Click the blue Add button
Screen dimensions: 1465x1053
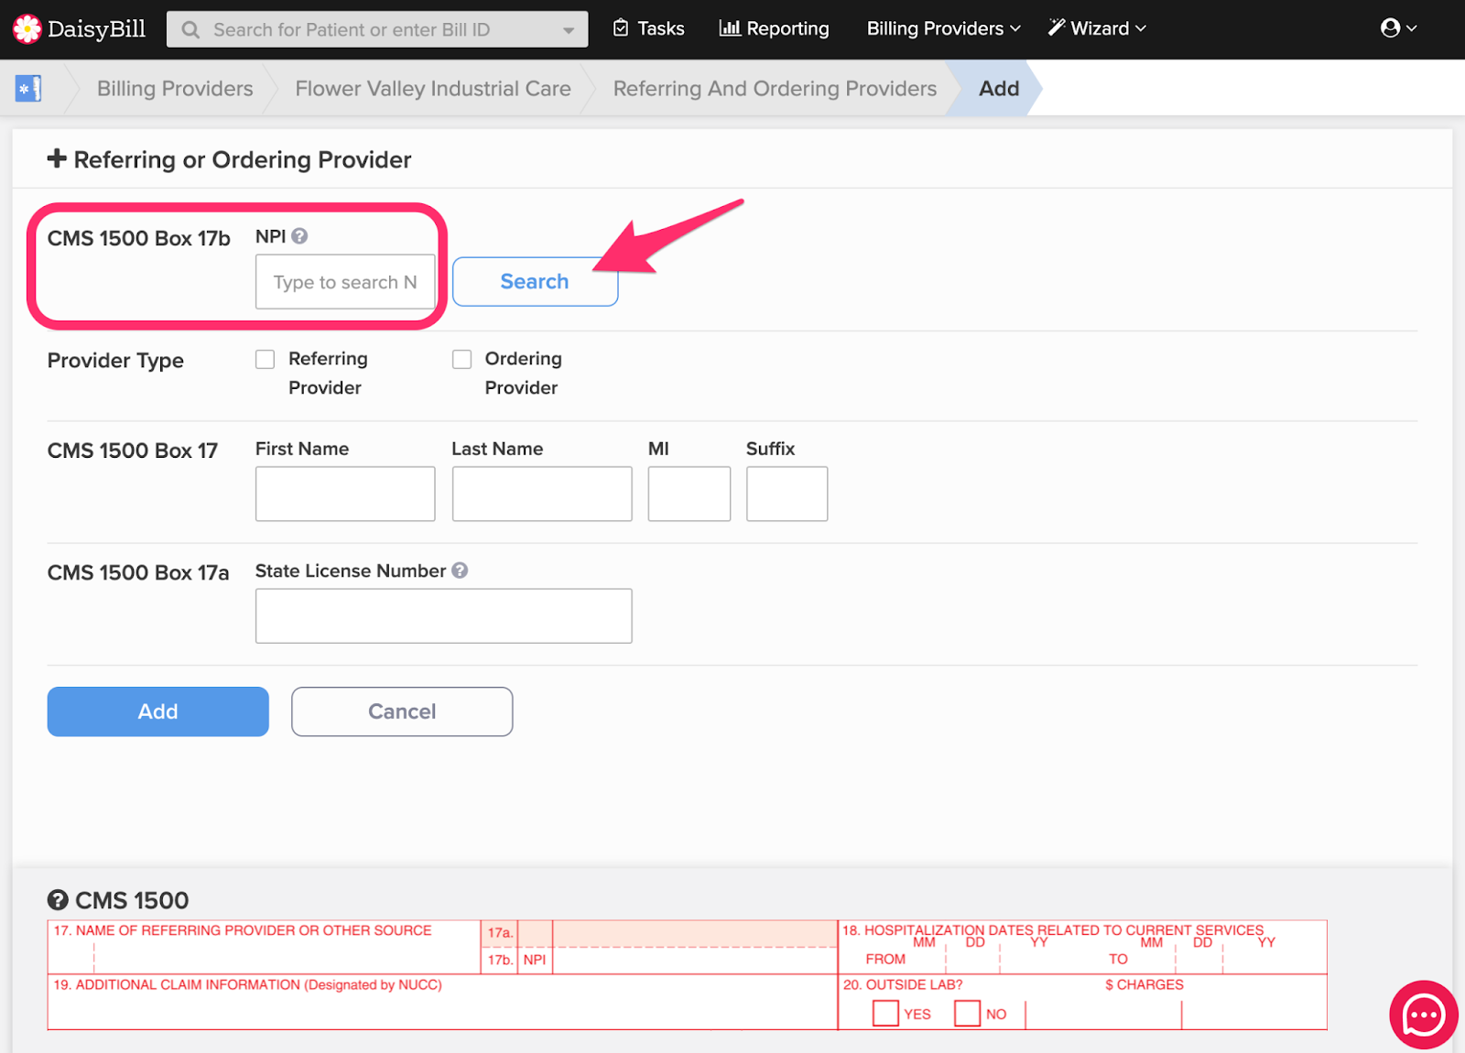coord(158,711)
